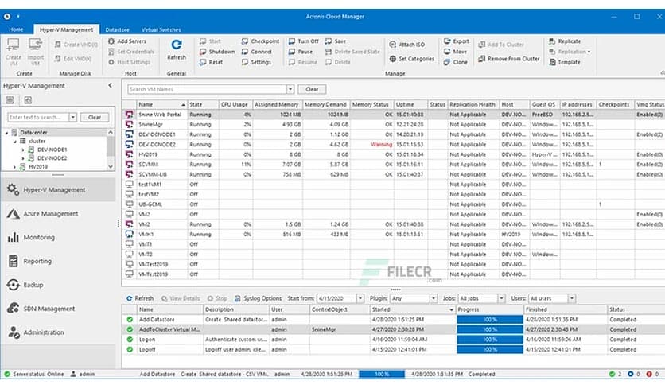Image resolution: width=665 pixels, height=385 pixels.
Task: Click the Clone VM command
Action: click(456, 62)
